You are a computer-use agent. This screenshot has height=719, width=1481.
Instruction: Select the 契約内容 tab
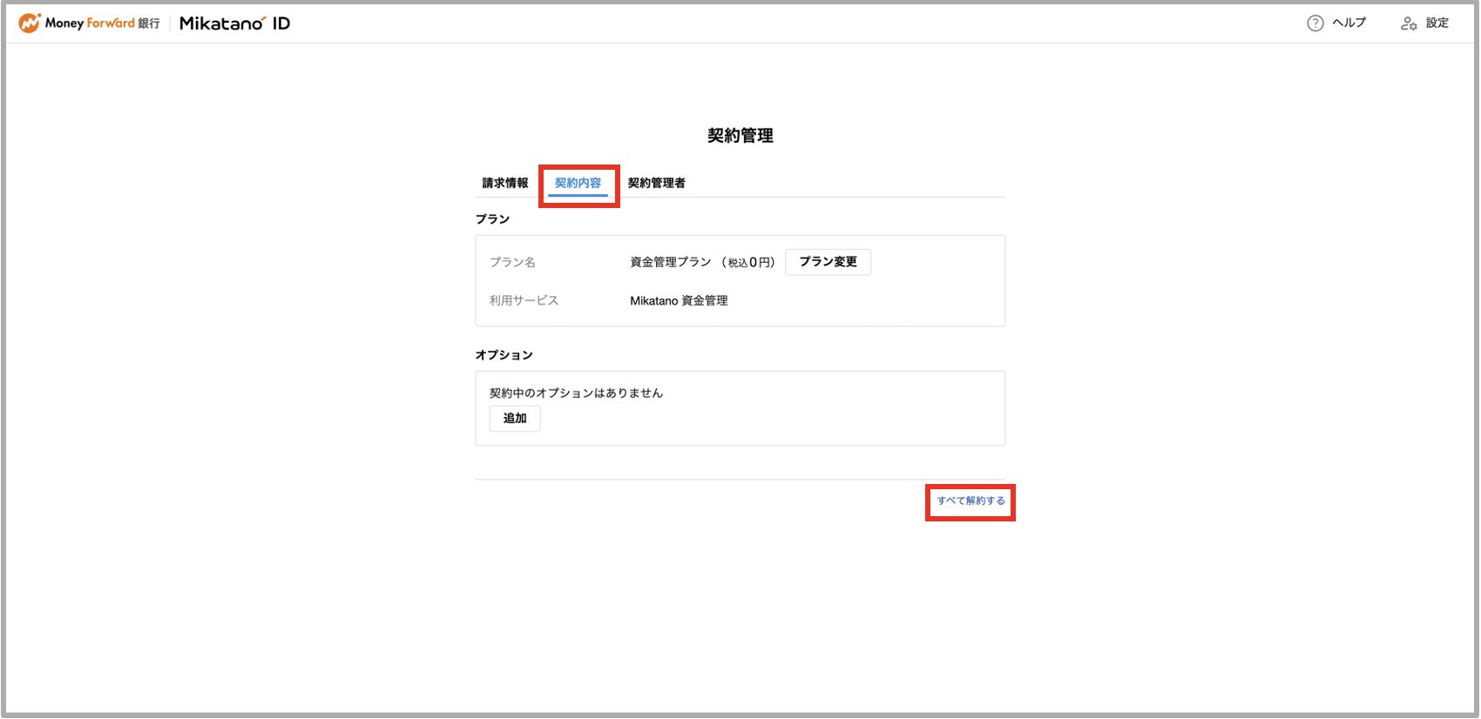(578, 183)
